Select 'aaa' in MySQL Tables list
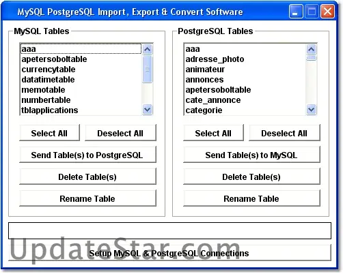The width and height of the screenshot is (343, 274). point(81,49)
